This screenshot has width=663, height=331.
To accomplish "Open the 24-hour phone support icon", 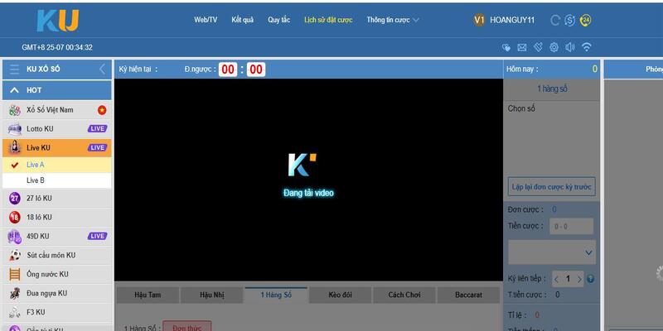I will [585, 20].
